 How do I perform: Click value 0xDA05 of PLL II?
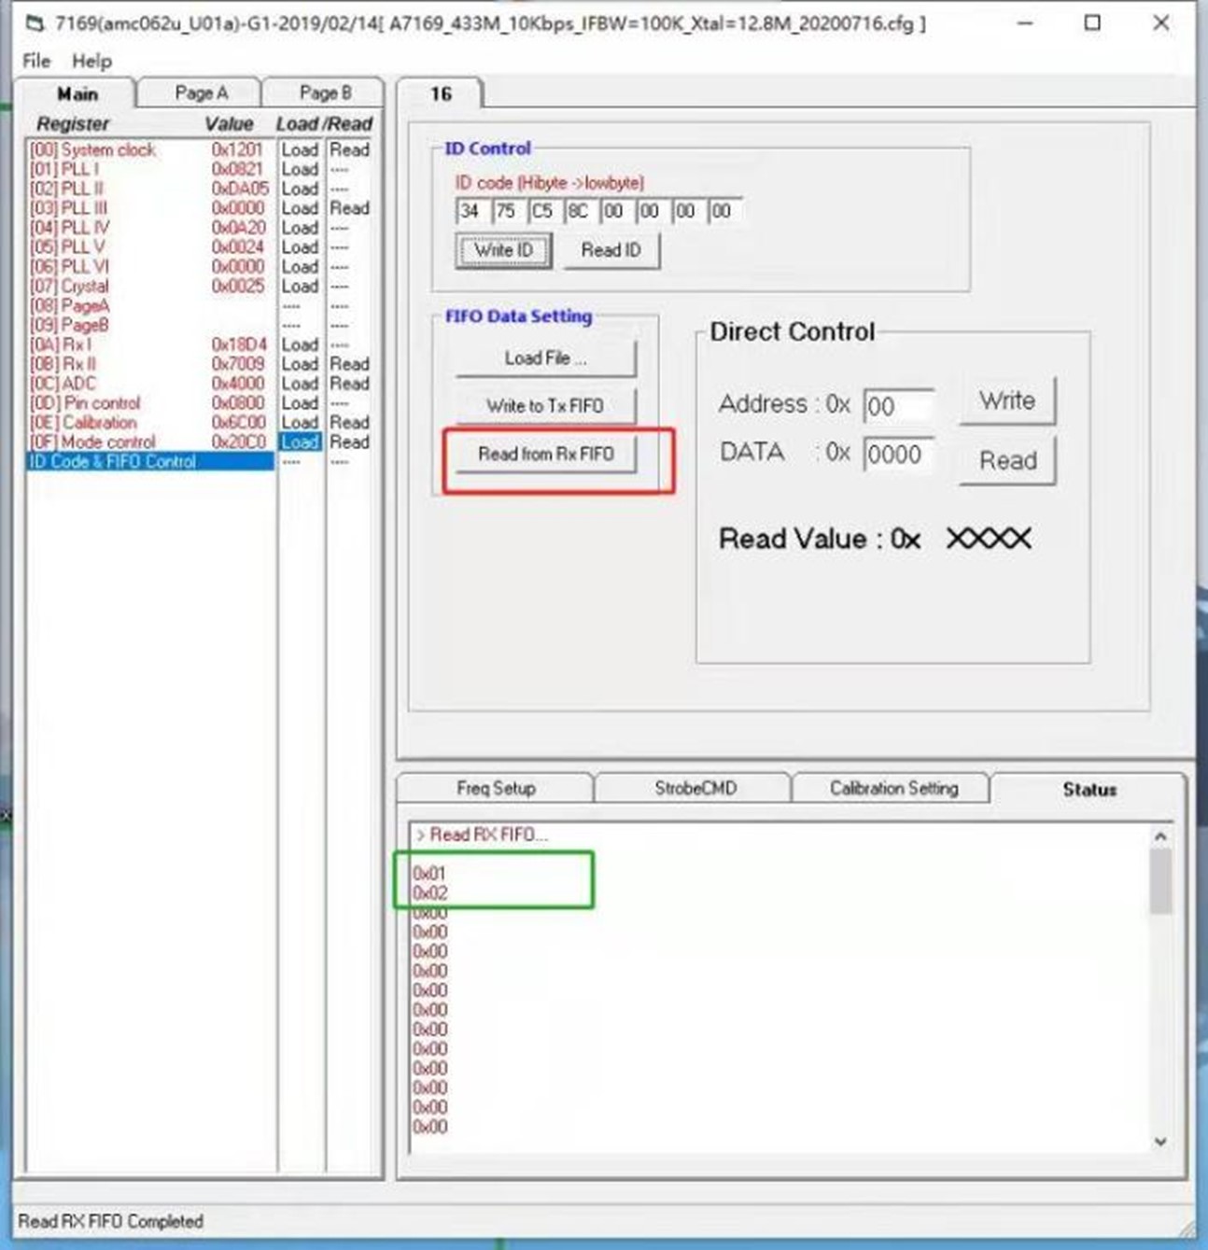pyautogui.click(x=239, y=189)
